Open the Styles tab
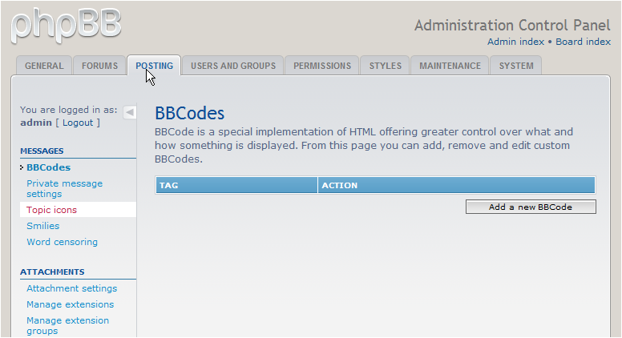 click(x=386, y=66)
